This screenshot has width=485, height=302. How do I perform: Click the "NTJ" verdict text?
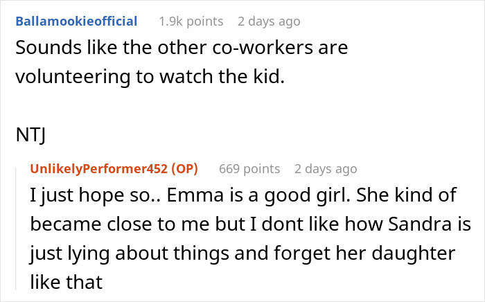tap(30, 136)
